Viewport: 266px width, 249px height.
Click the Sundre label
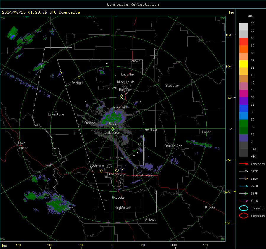point(90,123)
